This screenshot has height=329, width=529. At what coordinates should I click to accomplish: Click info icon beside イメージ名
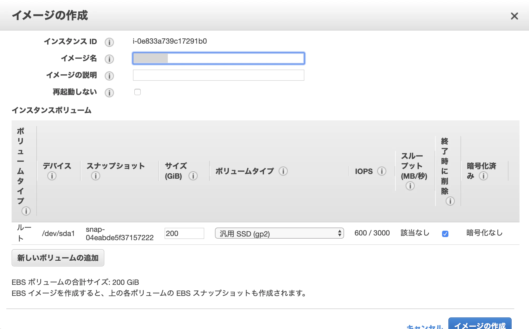tap(109, 59)
